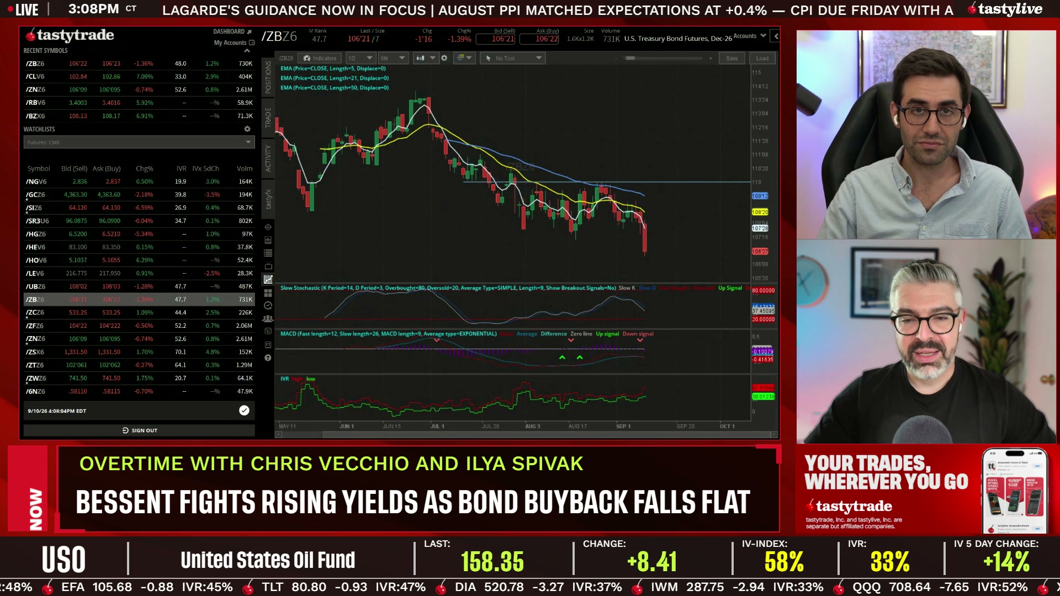Click the help question mark sidebar icon
The width and height of the screenshot is (1060, 596).
point(268,358)
